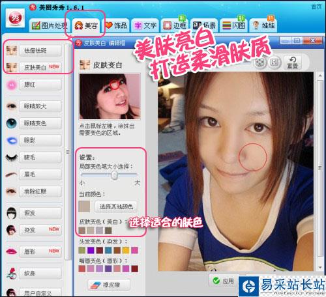The image size is (326, 297).
Task: Click the 重置 reset button
Action: pos(293,63)
